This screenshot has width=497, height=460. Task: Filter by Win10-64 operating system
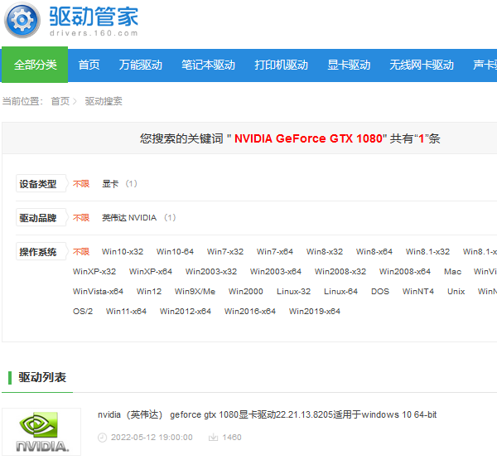click(175, 252)
